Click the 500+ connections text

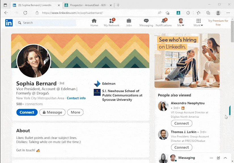point(29,104)
